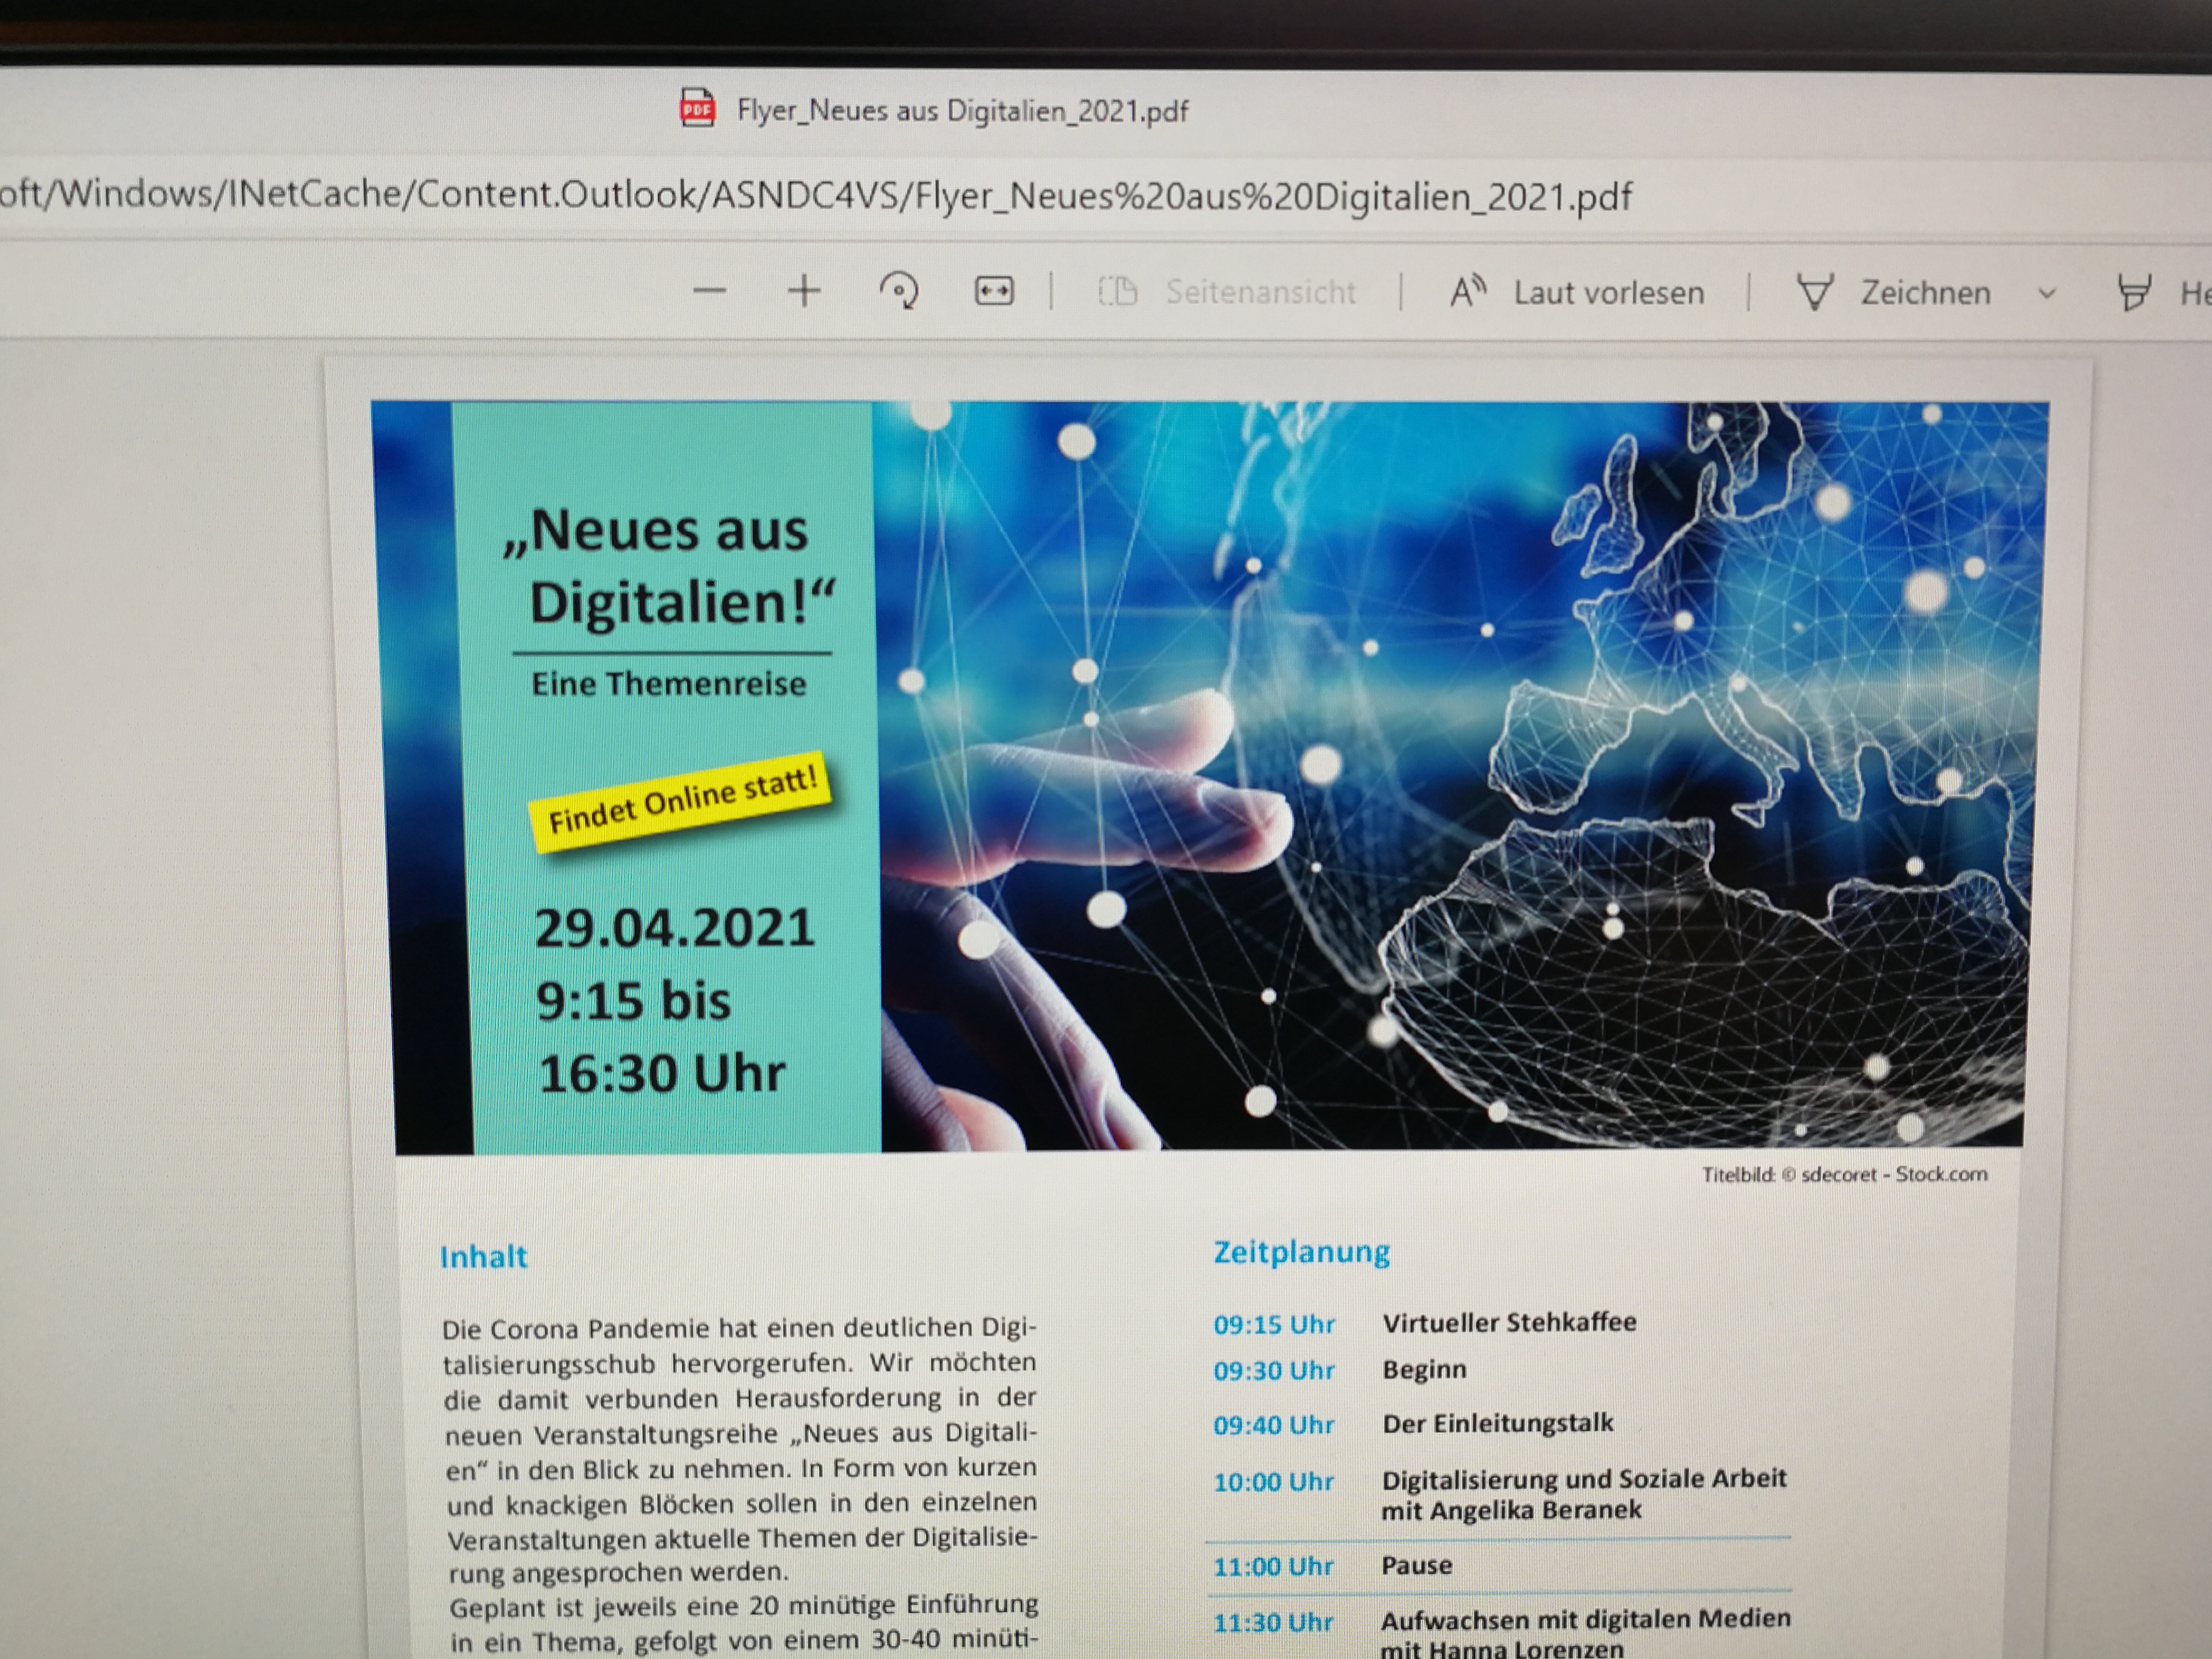Click the Laut vorlesen text button
2212x1659 pixels.
[x=1608, y=293]
